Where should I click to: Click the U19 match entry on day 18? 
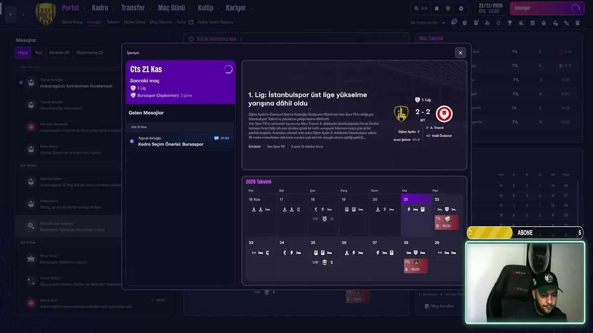coord(323,219)
